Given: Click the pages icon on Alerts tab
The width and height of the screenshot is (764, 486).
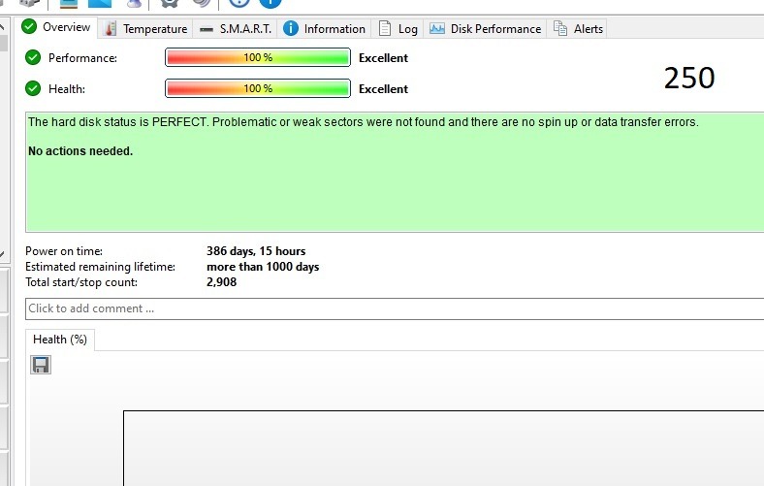Looking at the screenshot, I should [x=560, y=28].
